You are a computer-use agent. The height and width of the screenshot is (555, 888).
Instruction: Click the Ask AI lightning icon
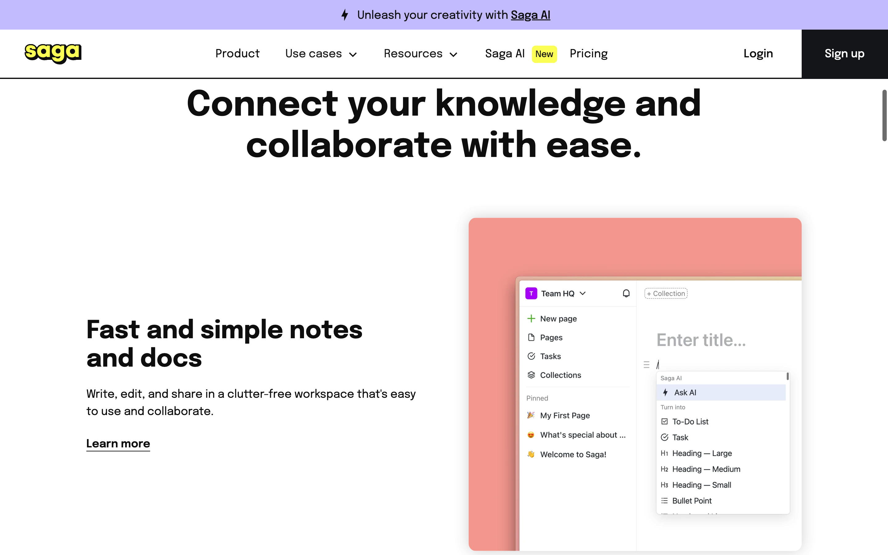pos(665,393)
